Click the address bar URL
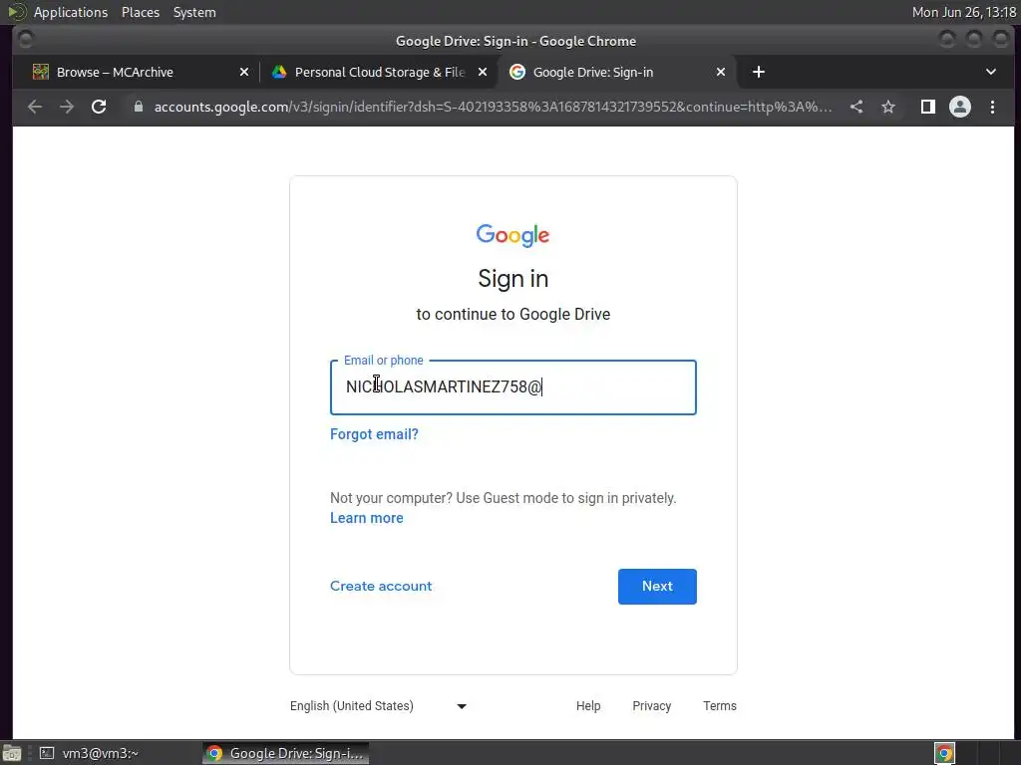Screen dimensions: 1021x765 (x=493, y=107)
